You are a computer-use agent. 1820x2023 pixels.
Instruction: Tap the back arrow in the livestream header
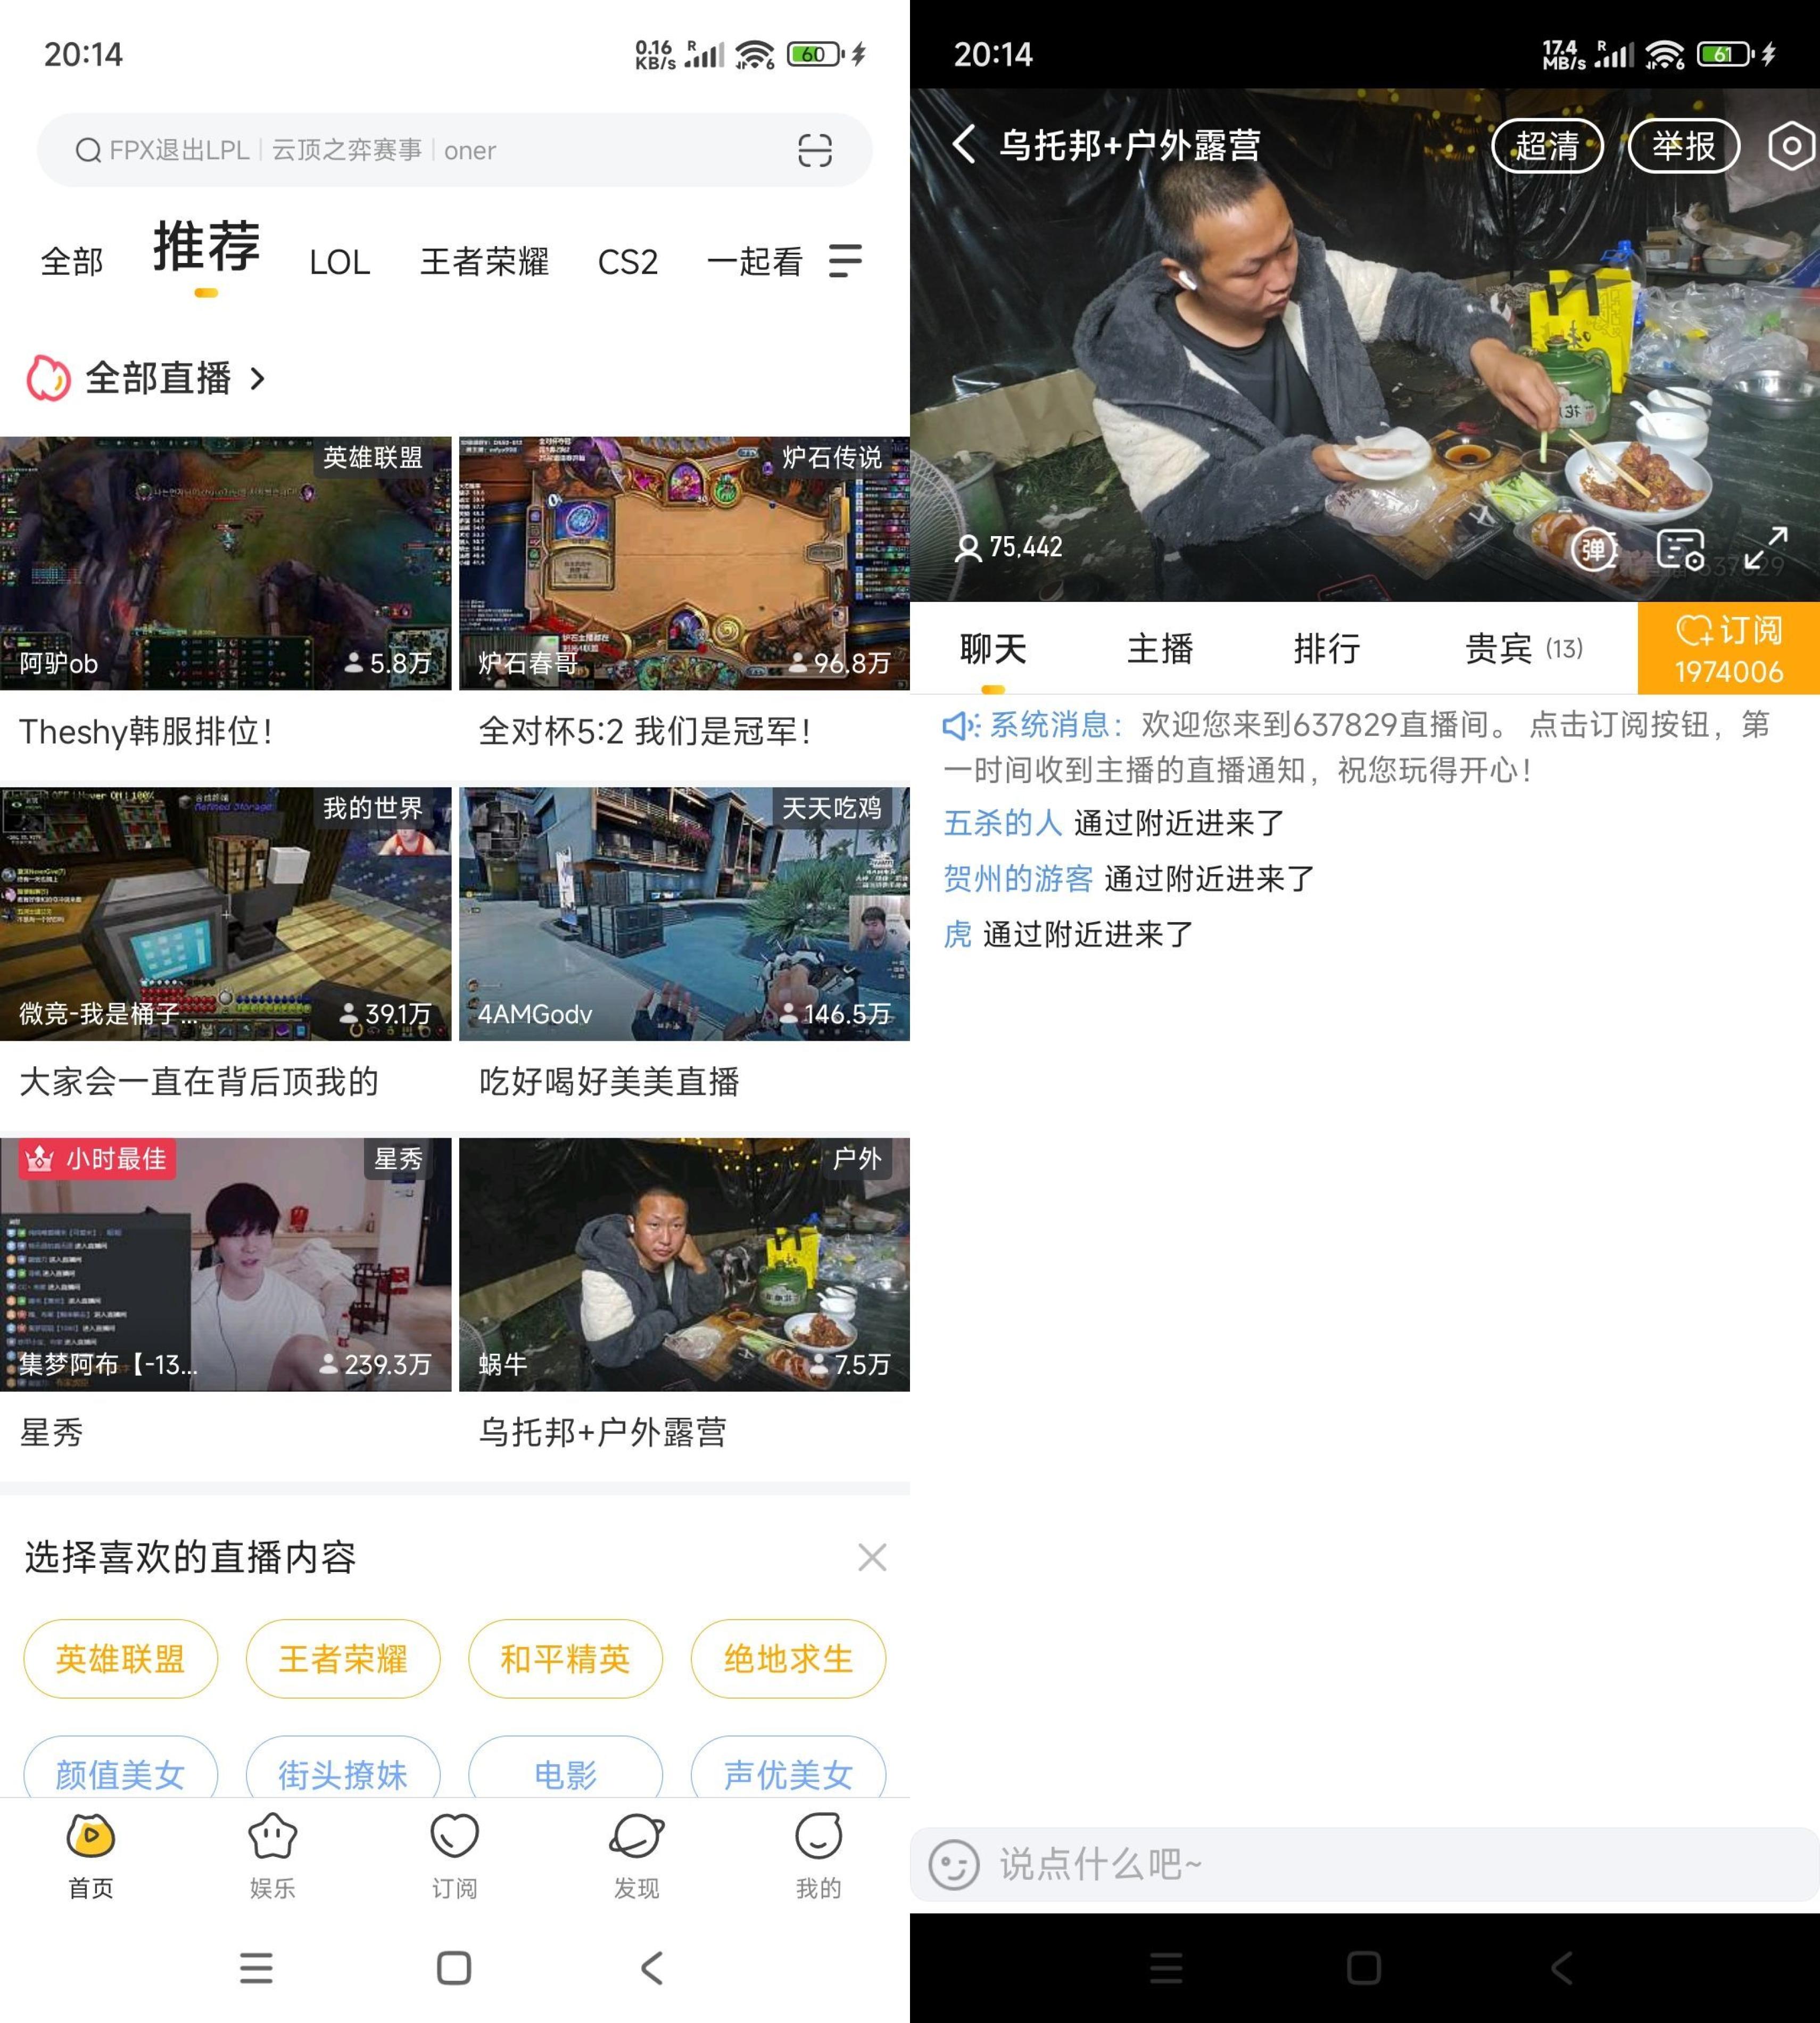963,146
